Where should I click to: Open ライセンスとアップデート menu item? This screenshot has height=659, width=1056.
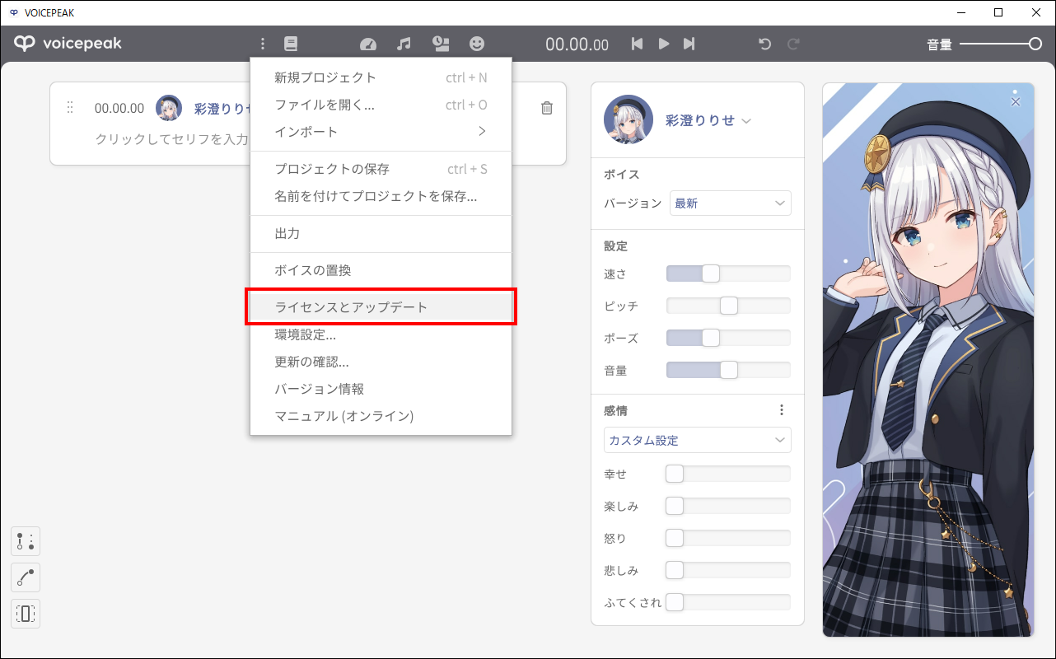tap(381, 307)
